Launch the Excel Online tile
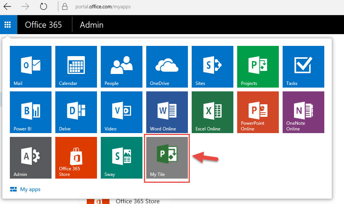 213,112
